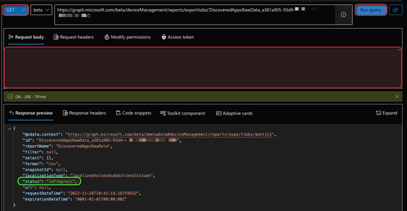Click the Expand icon in response panel
Image resolution: width=407 pixels, height=211 pixels.
coord(386,113)
